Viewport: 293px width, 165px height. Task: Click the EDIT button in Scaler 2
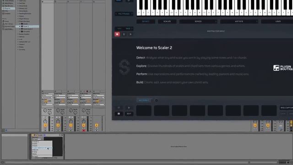pos(129,114)
